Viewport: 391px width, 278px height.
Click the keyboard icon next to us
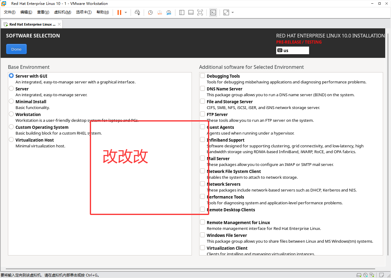280,50
